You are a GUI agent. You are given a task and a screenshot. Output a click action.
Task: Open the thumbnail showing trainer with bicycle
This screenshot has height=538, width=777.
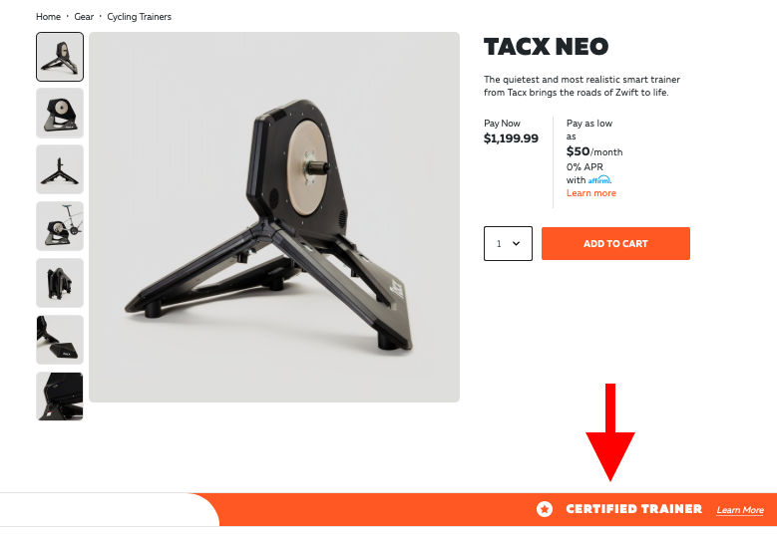60,226
